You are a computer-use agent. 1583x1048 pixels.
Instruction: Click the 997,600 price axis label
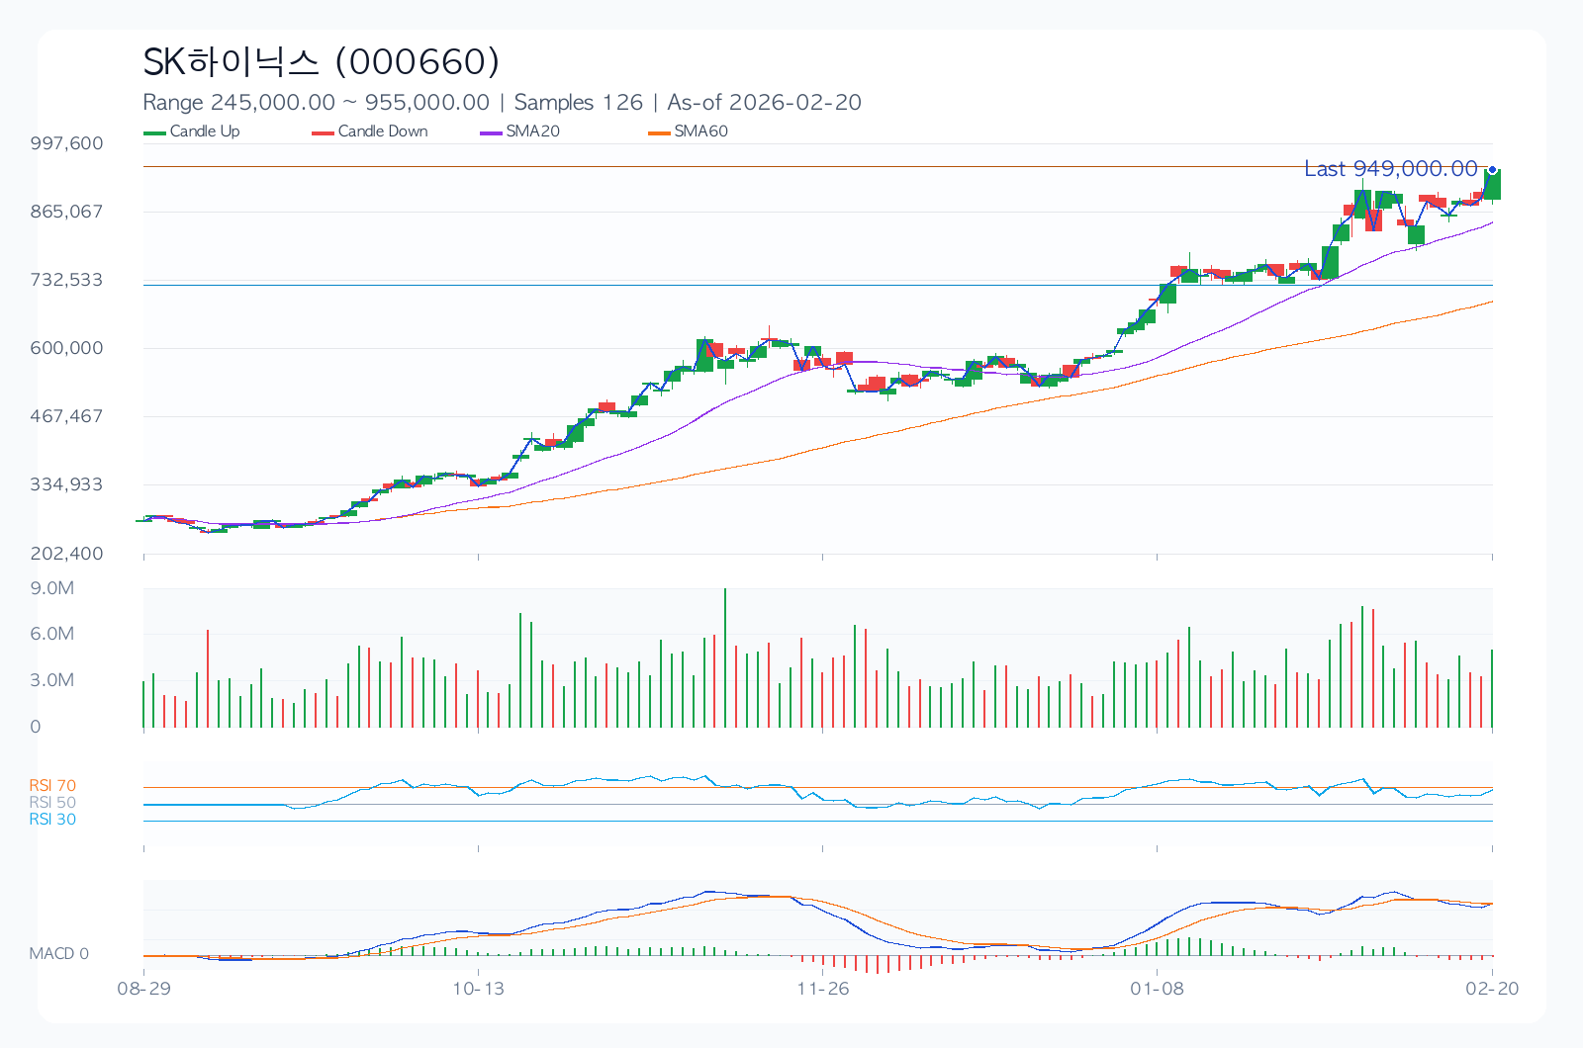tap(66, 143)
